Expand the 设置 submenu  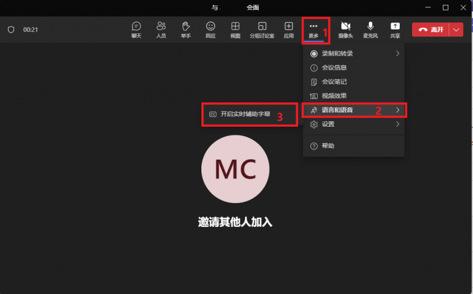click(354, 124)
